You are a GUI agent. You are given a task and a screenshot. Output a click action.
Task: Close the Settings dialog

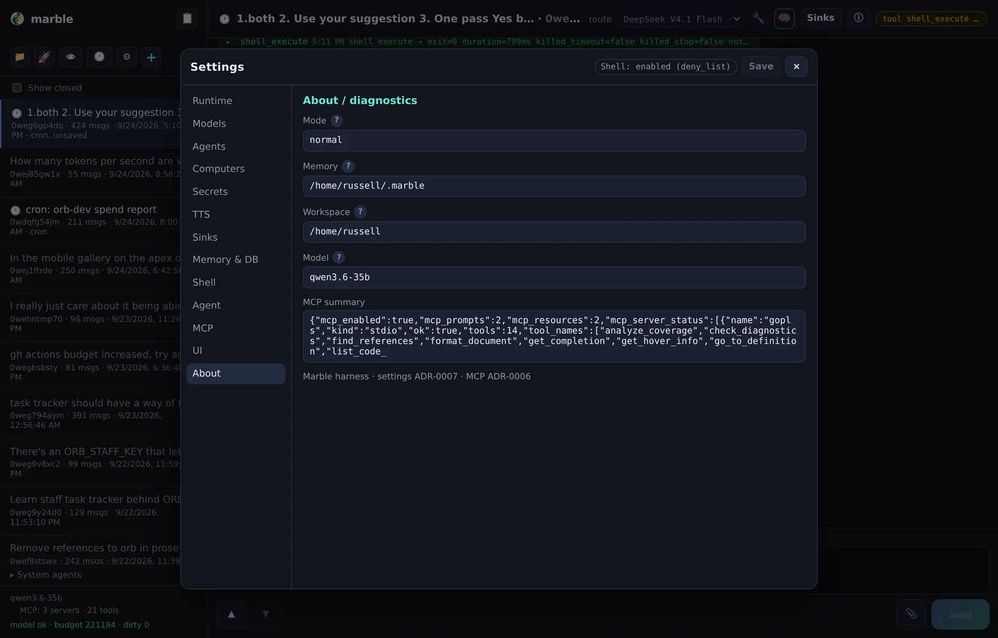coord(797,67)
